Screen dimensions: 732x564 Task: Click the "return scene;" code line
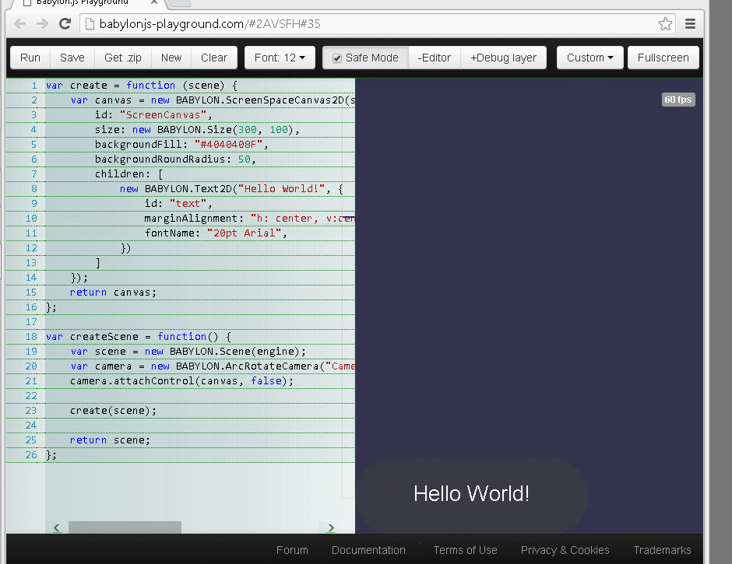point(110,440)
